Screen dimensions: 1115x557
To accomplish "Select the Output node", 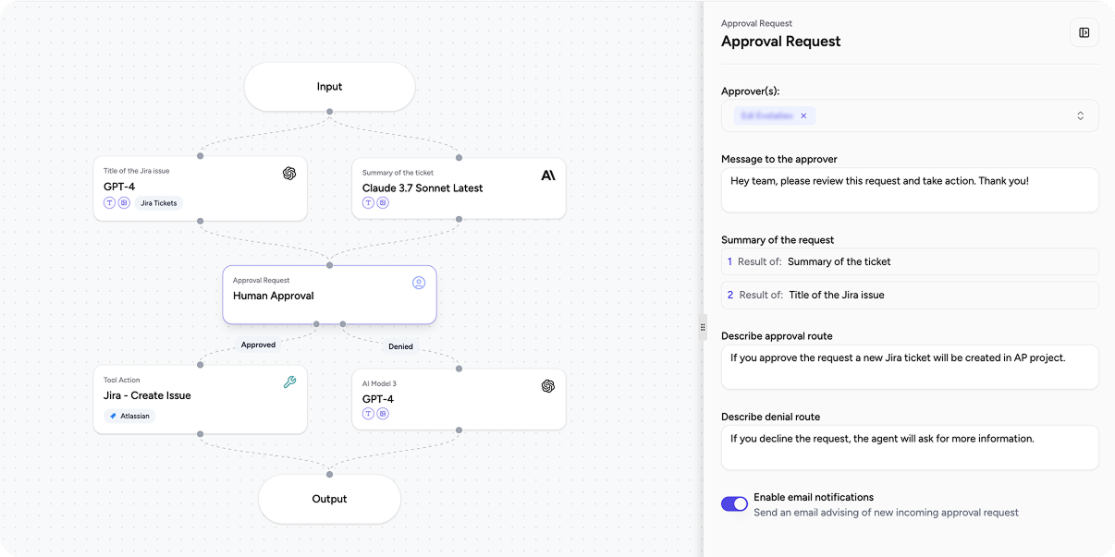I will pos(329,499).
